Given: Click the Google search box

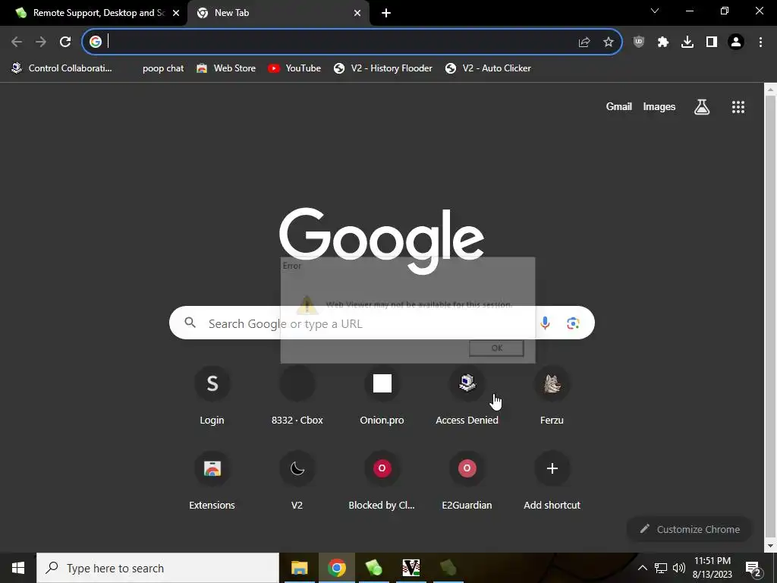Looking at the screenshot, I should (382, 323).
